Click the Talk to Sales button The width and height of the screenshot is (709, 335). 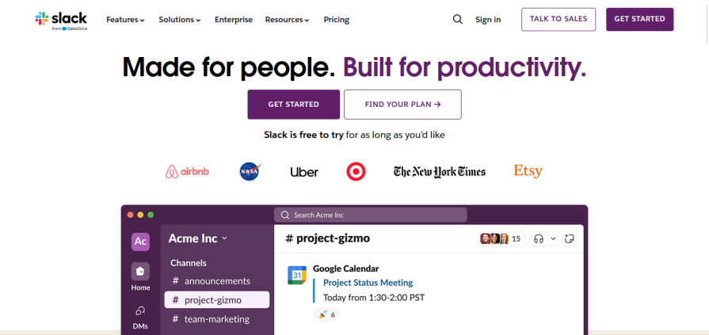558,20
